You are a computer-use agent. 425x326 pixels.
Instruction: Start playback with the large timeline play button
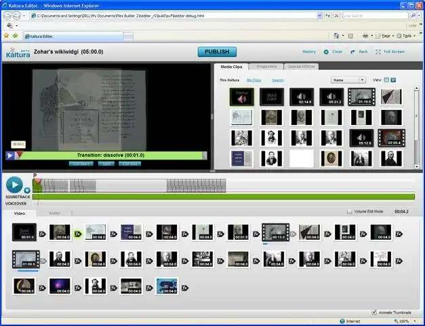(x=14, y=185)
